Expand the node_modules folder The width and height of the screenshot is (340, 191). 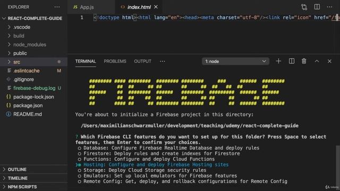(9, 45)
